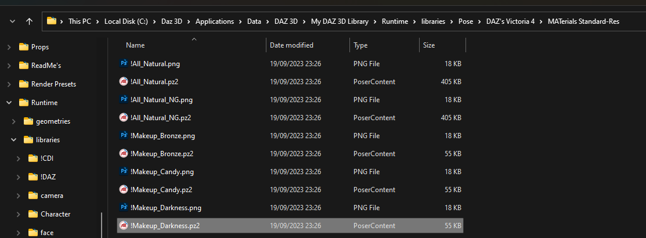Image resolution: width=646 pixels, height=238 pixels.
Task: Select the !Makeup_Candy.png file
Action: [162, 172]
